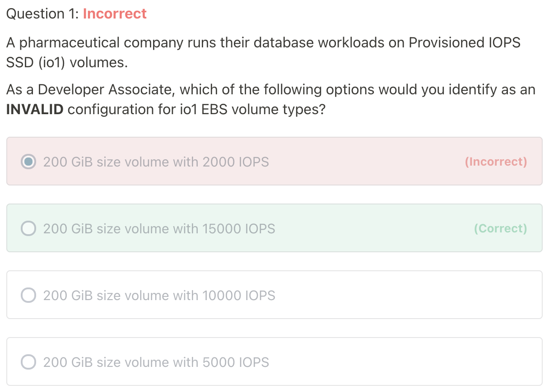Click the '200 GiB size volume with 2000 IOPS' label
This screenshot has width=549, height=389.
[156, 162]
